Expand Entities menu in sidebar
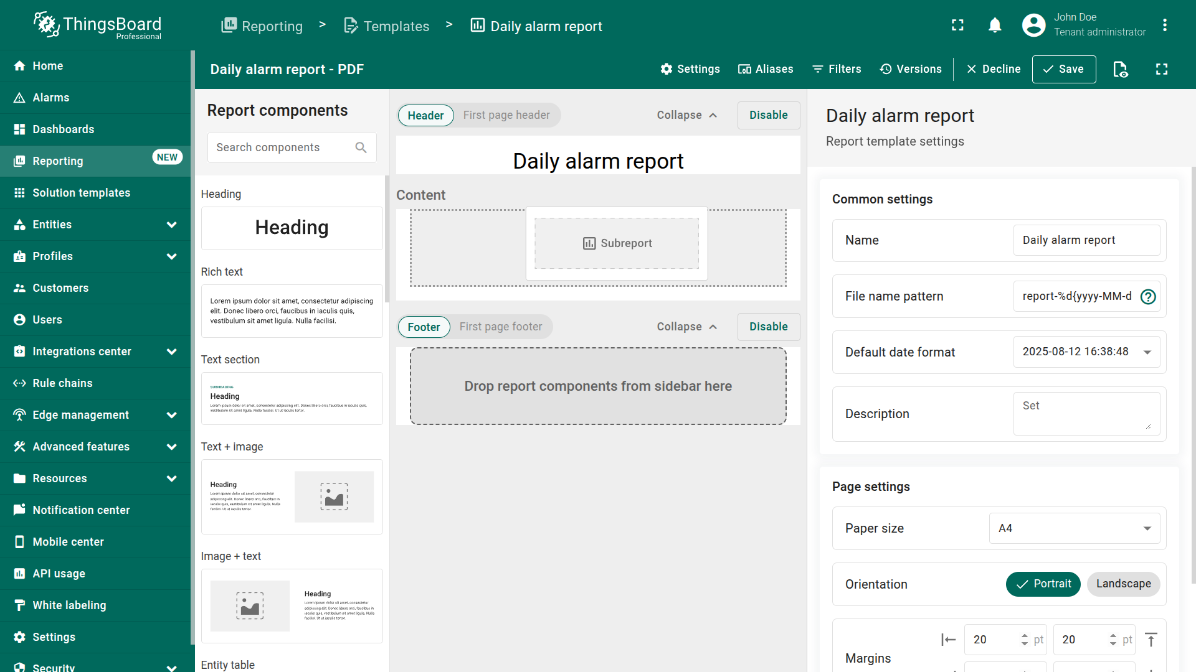The image size is (1196, 672). point(171,225)
